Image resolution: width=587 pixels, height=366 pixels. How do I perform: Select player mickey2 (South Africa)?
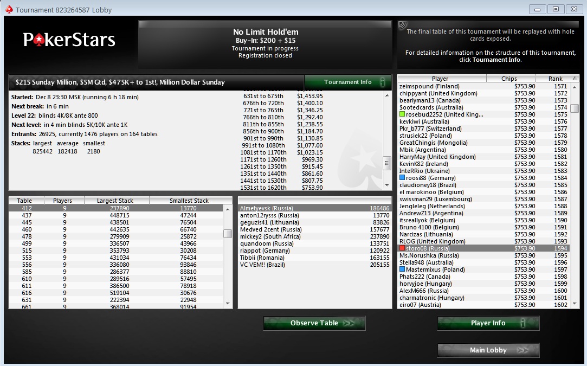(314, 236)
